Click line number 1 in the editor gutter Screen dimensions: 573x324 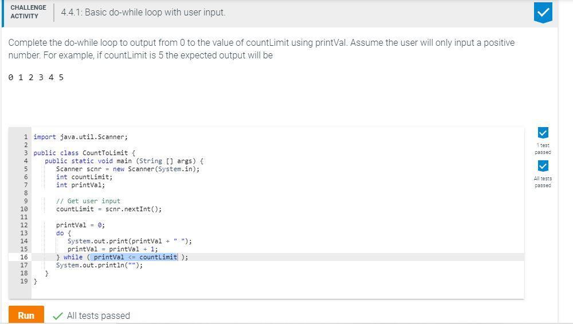(x=26, y=137)
